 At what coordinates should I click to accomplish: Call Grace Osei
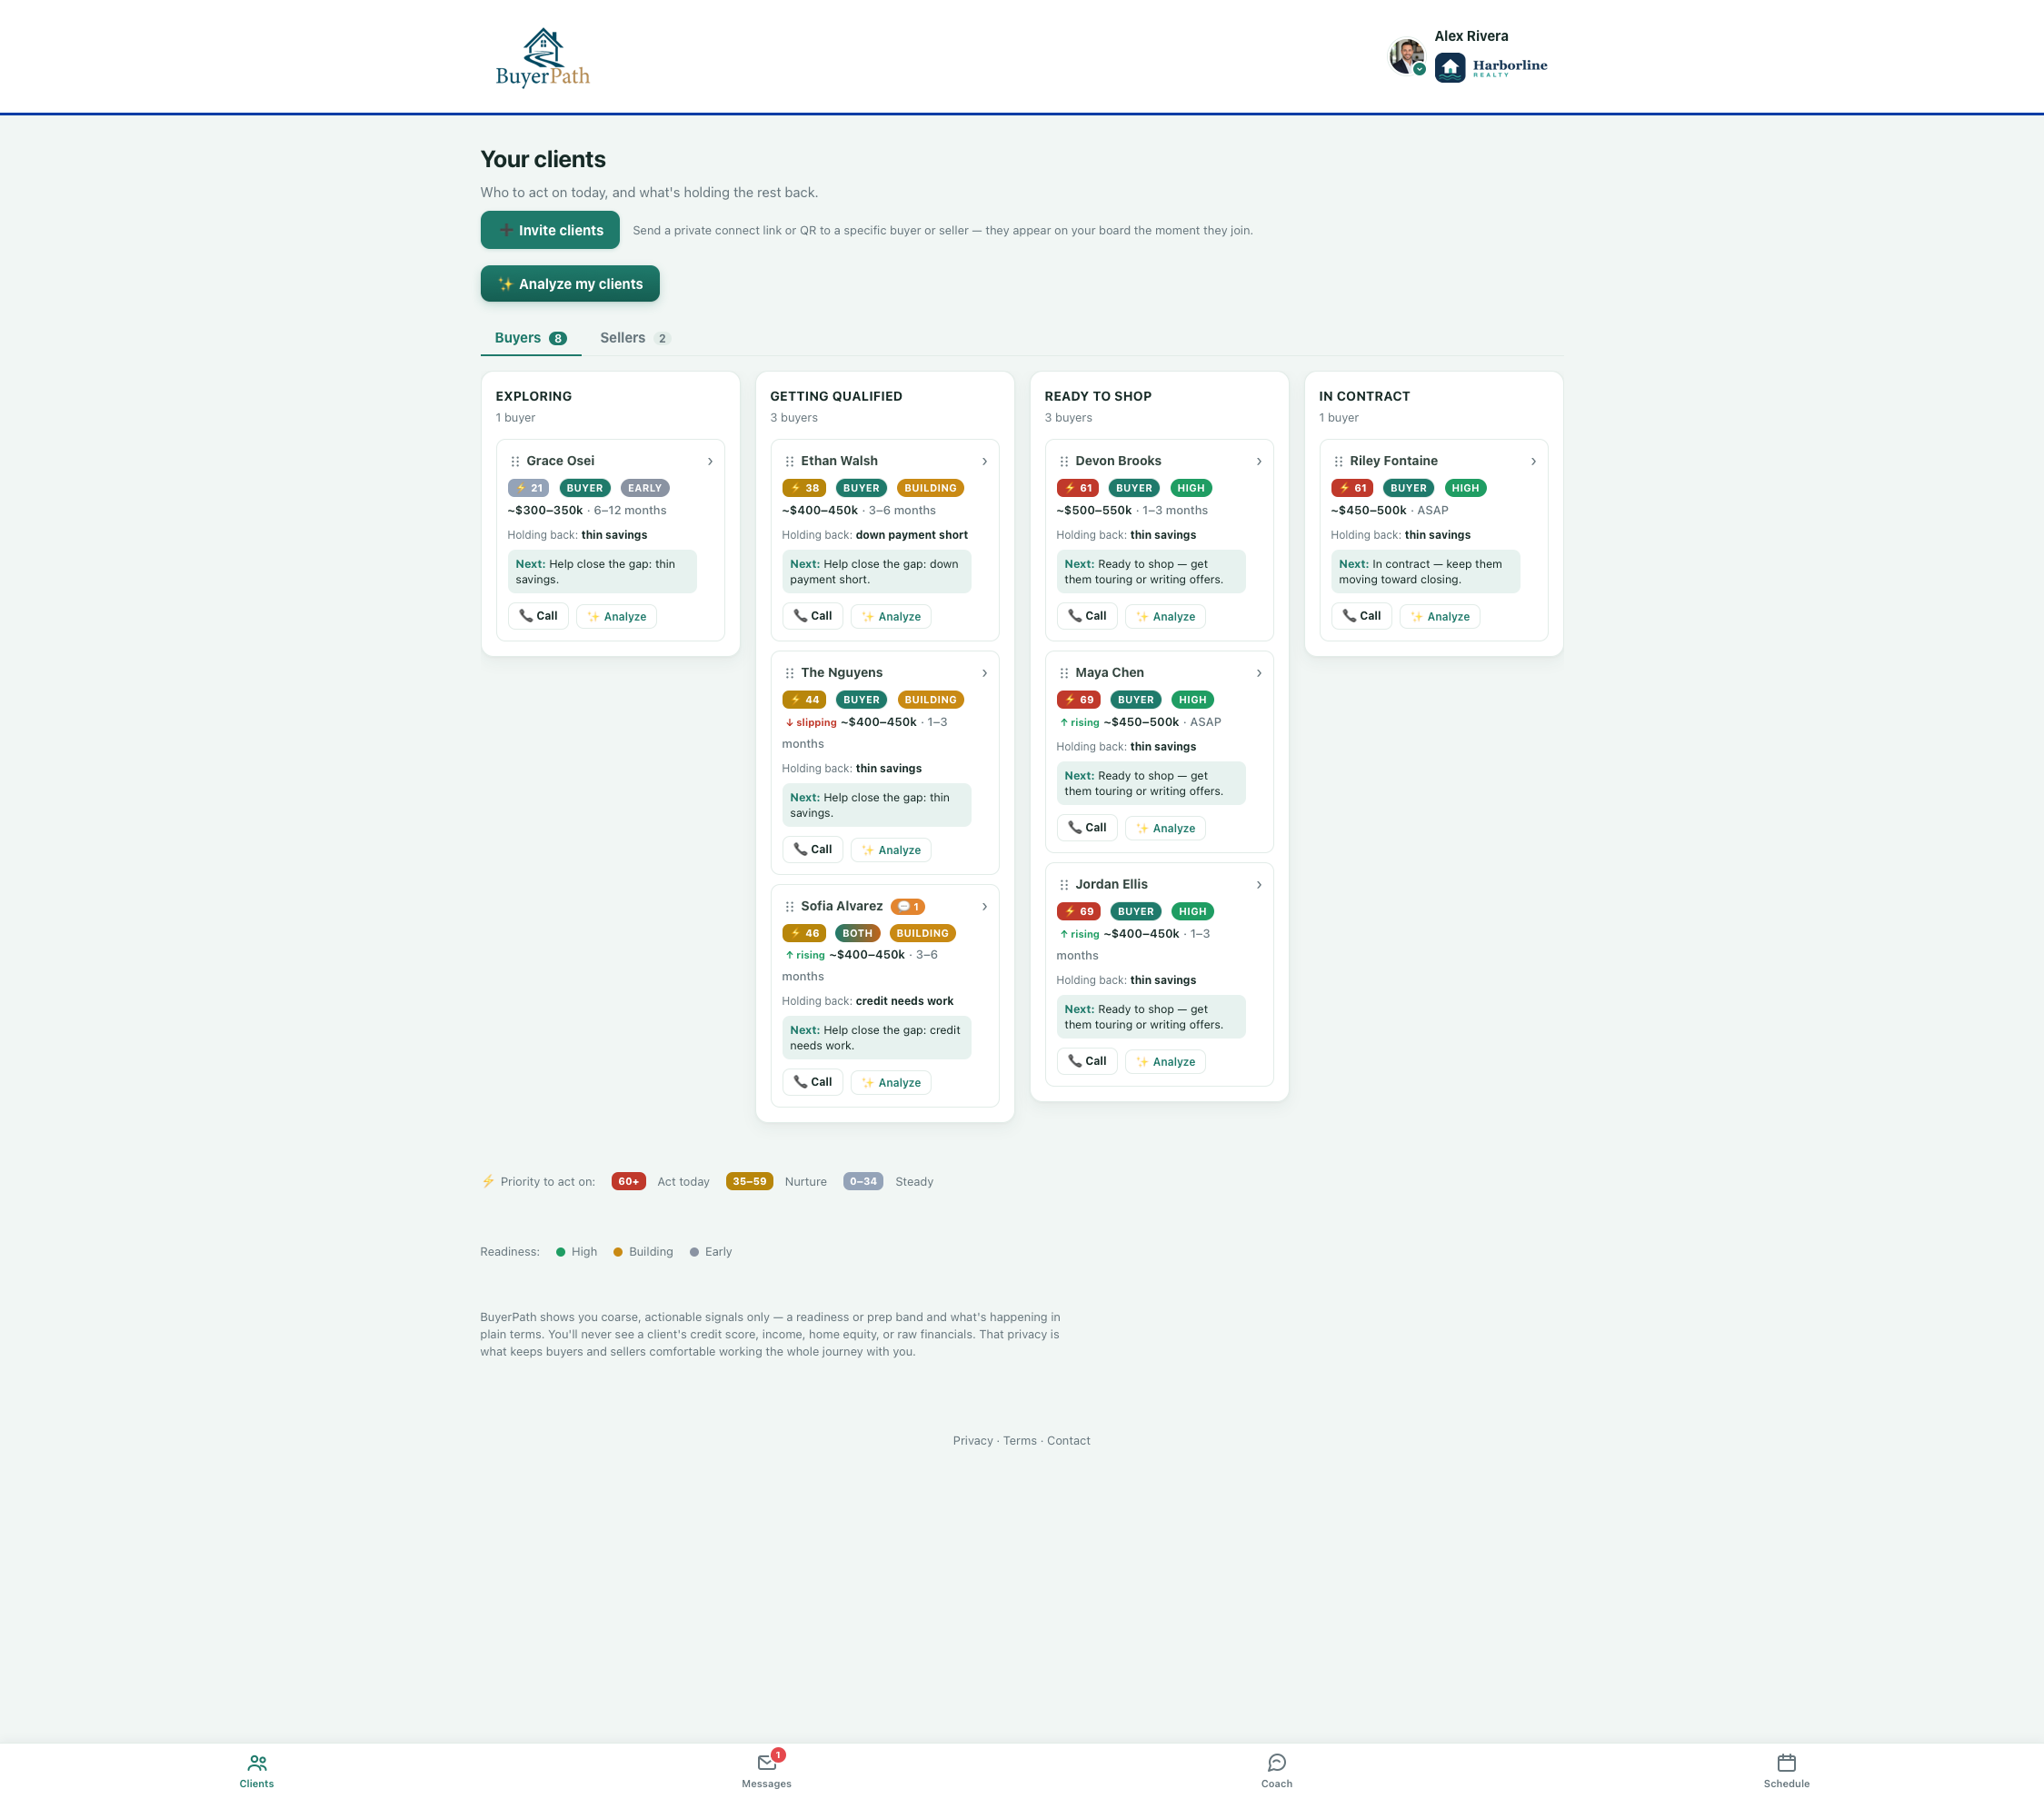(538, 617)
